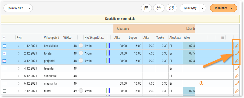This screenshot has width=244, height=98.
Task: Click pencil edit icon for 7.12.2021 tiistai
Action: (237, 91)
